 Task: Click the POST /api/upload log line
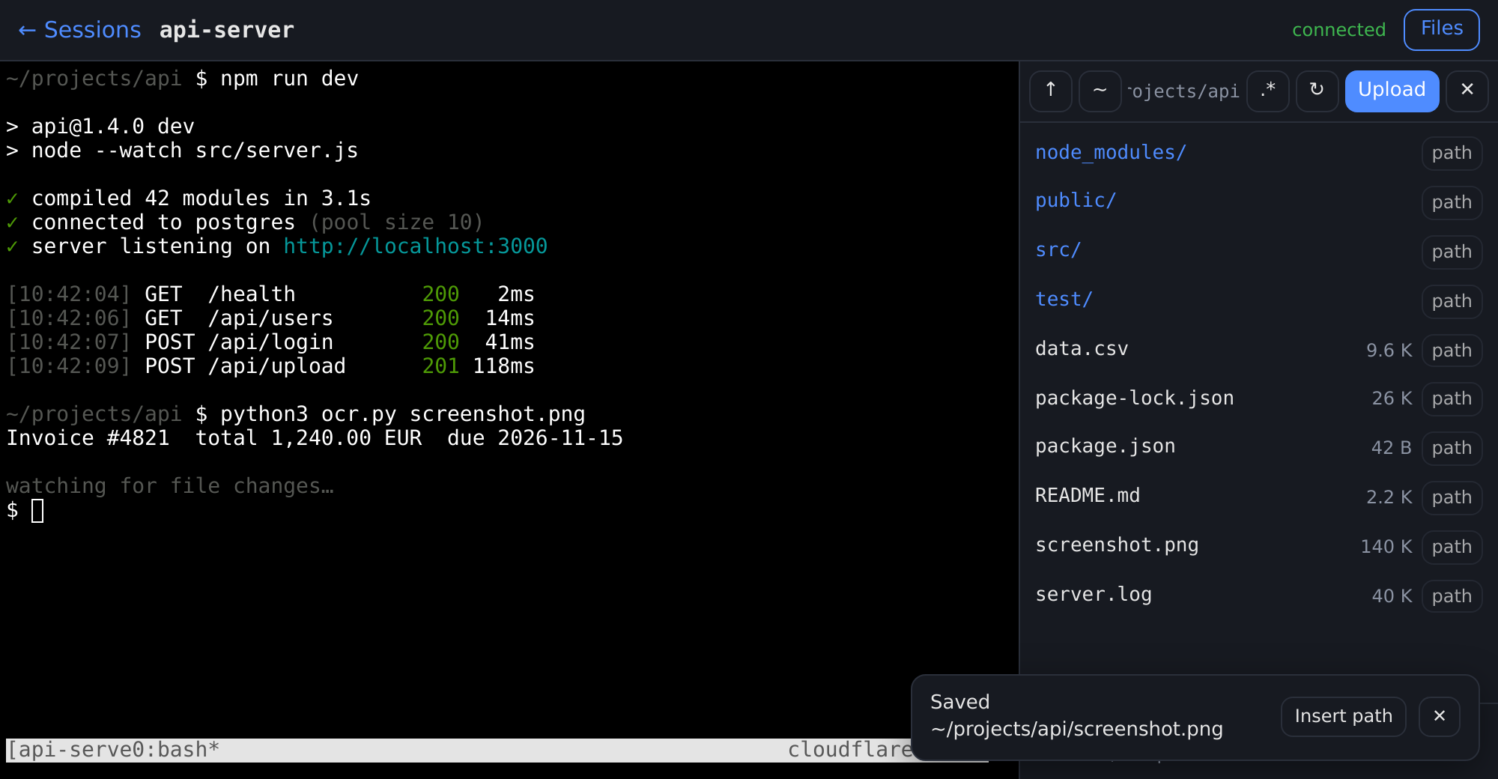click(x=270, y=366)
